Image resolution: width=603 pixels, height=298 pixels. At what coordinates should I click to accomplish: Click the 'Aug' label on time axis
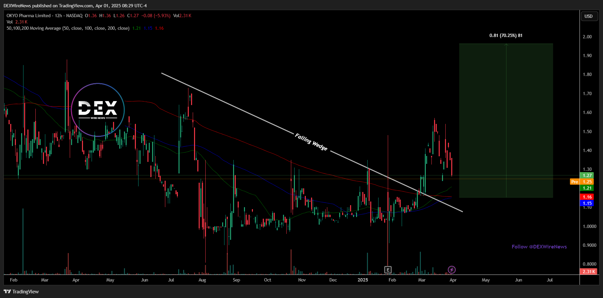(202, 280)
